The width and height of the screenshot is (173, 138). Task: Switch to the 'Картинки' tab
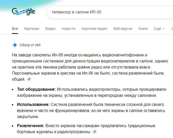coord(31,29)
